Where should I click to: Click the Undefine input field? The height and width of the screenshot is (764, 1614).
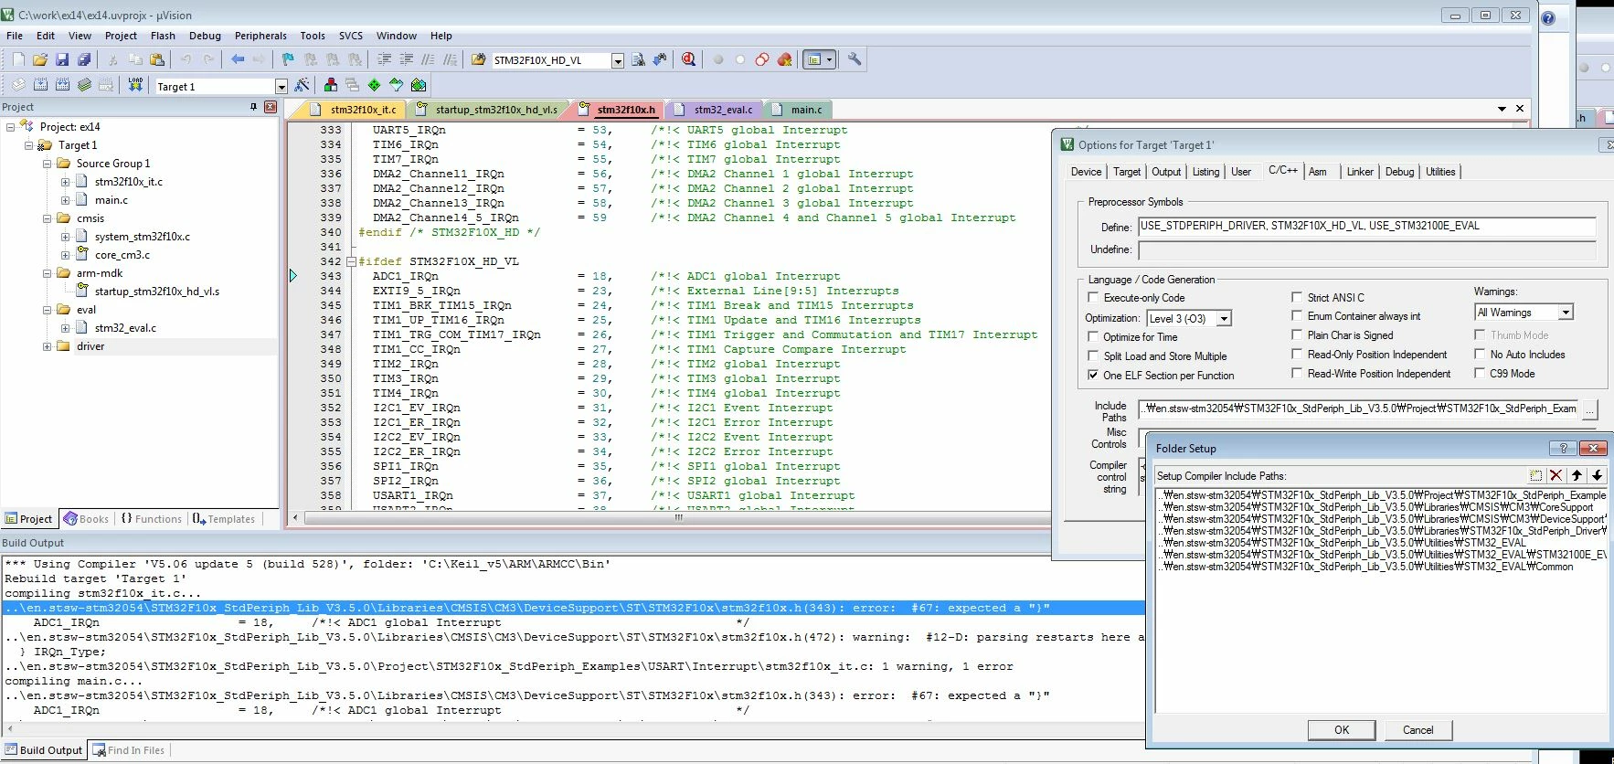(x=1366, y=249)
